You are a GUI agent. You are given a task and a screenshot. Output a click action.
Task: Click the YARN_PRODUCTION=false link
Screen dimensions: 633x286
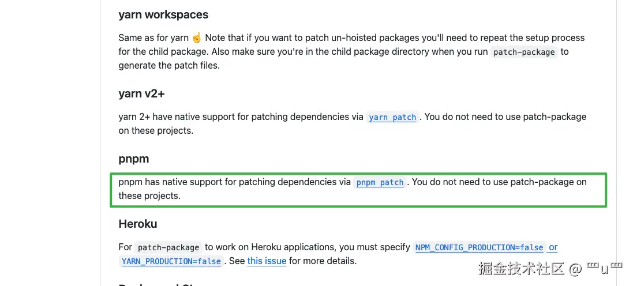point(171,261)
